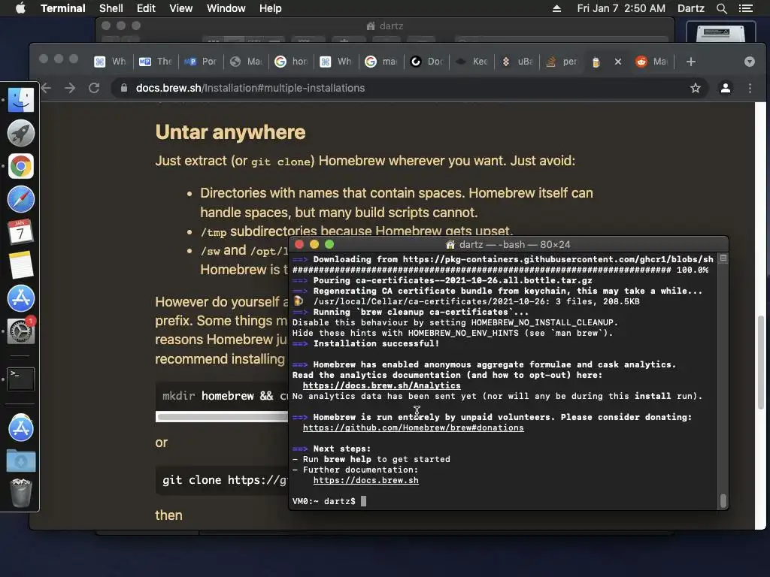
Task: Open Safari compass icon in Dock
Action: [20, 199]
